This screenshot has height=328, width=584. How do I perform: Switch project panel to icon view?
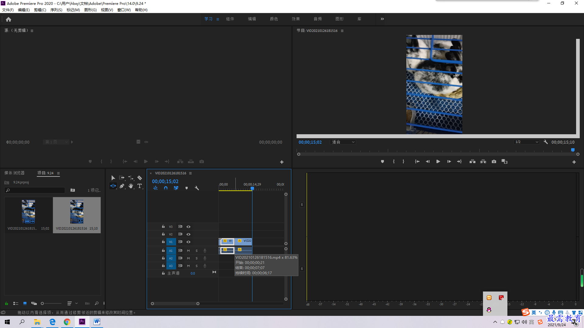click(25, 303)
